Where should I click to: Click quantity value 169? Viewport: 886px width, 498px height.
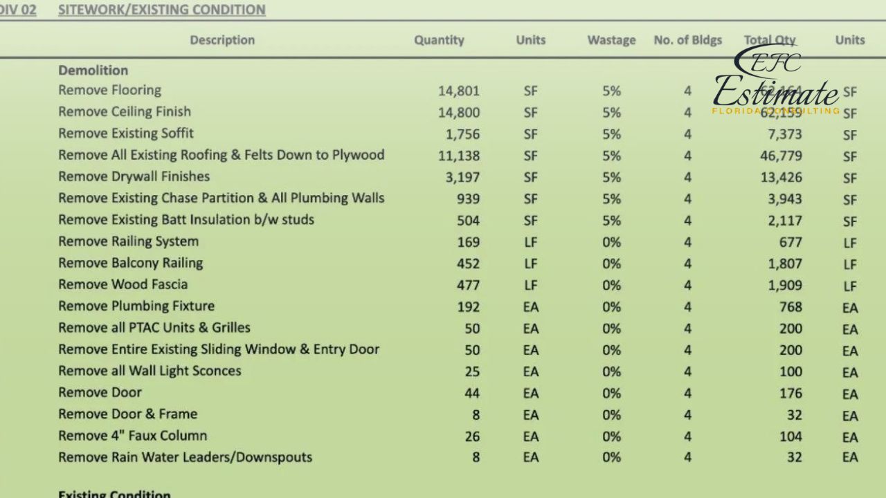(x=468, y=242)
